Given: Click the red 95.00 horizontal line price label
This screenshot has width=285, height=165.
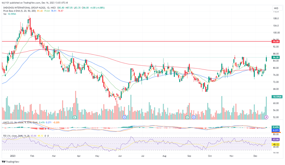Looking at the screenshot, I should click(x=276, y=42).
